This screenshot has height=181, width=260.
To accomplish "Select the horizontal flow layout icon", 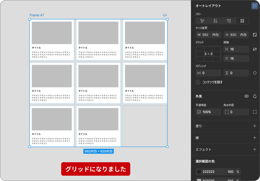I will (x=229, y=21).
